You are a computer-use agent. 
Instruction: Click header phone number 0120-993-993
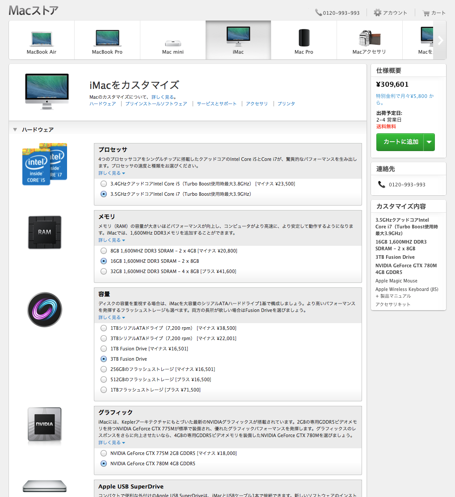341,13
